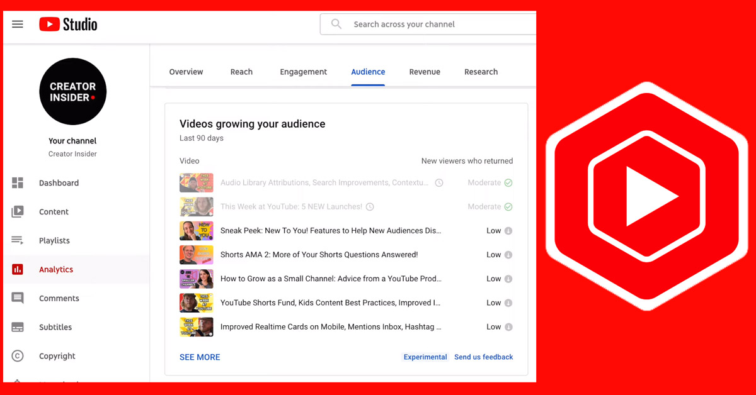Click title 'Shorts AMA 2: More of Your Shorts Questions'
Viewport: 756px width, 395px height.
coord(319,255)
